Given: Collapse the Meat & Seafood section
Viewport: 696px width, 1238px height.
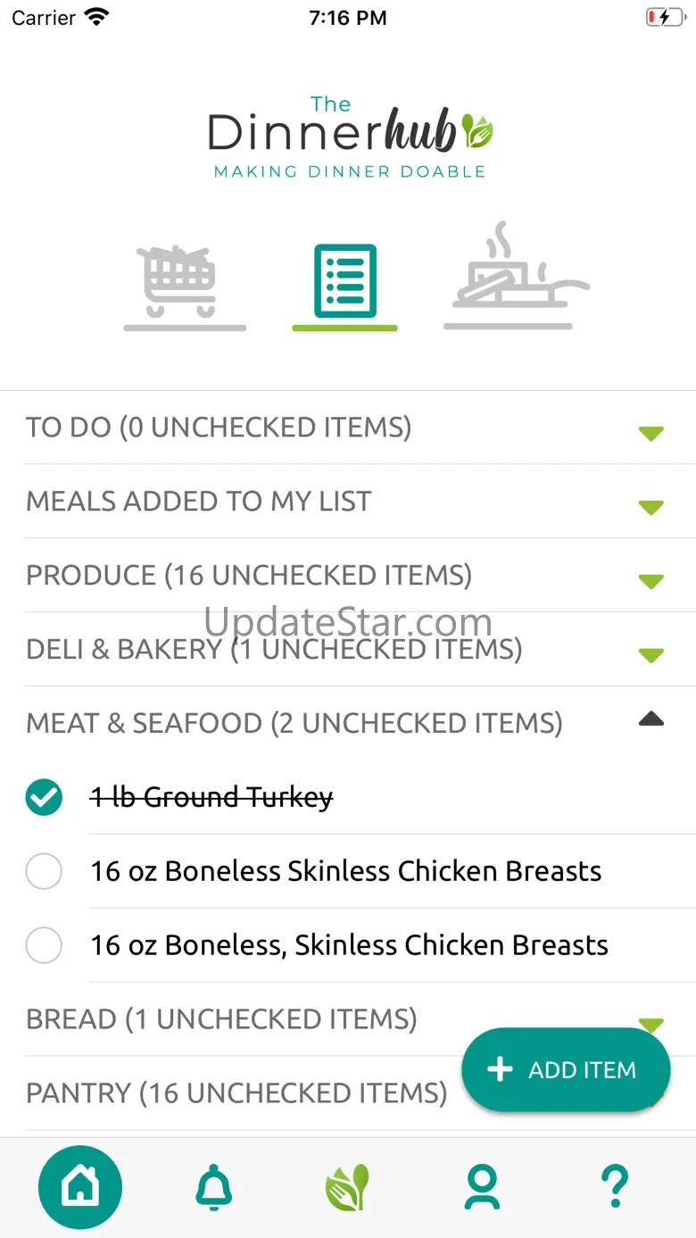Looking at the screenshot, I should (x=650, y=719).
